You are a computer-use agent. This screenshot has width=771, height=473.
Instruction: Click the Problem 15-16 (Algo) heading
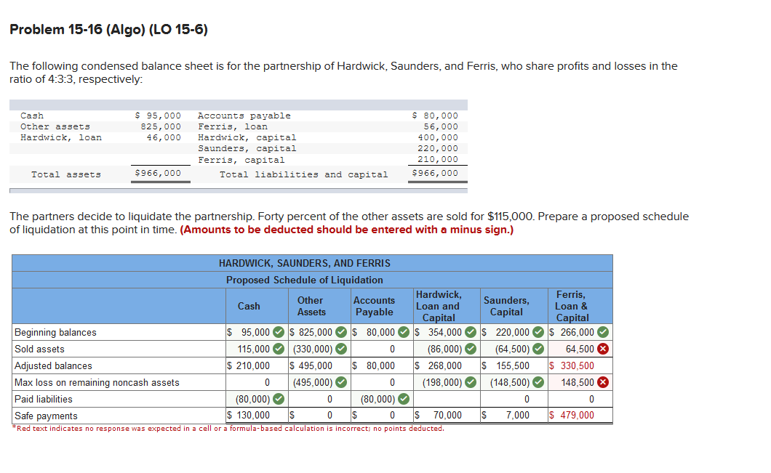(108, 30)
